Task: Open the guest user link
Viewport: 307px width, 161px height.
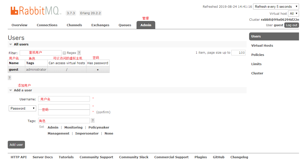Action: [x=14, y=70]
